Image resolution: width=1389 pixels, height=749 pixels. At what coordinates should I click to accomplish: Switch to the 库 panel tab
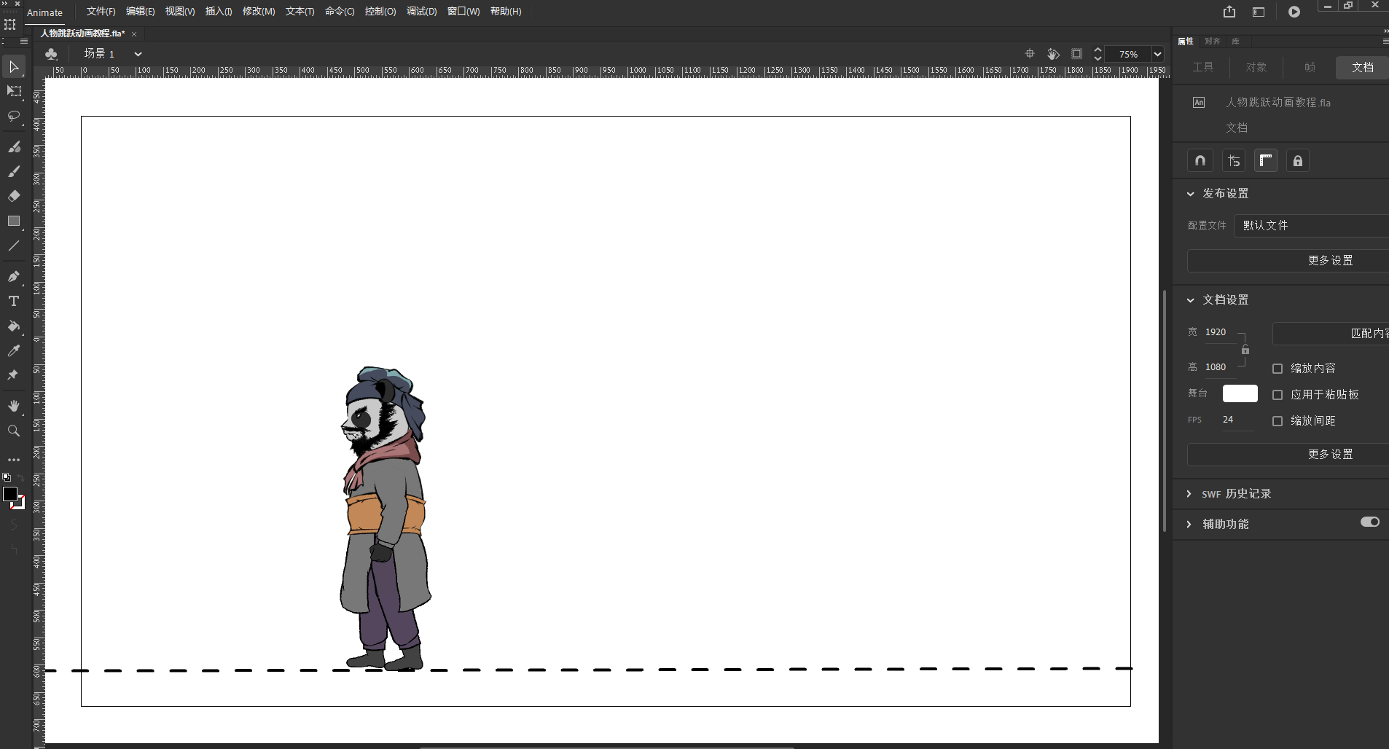(1235, 42)
